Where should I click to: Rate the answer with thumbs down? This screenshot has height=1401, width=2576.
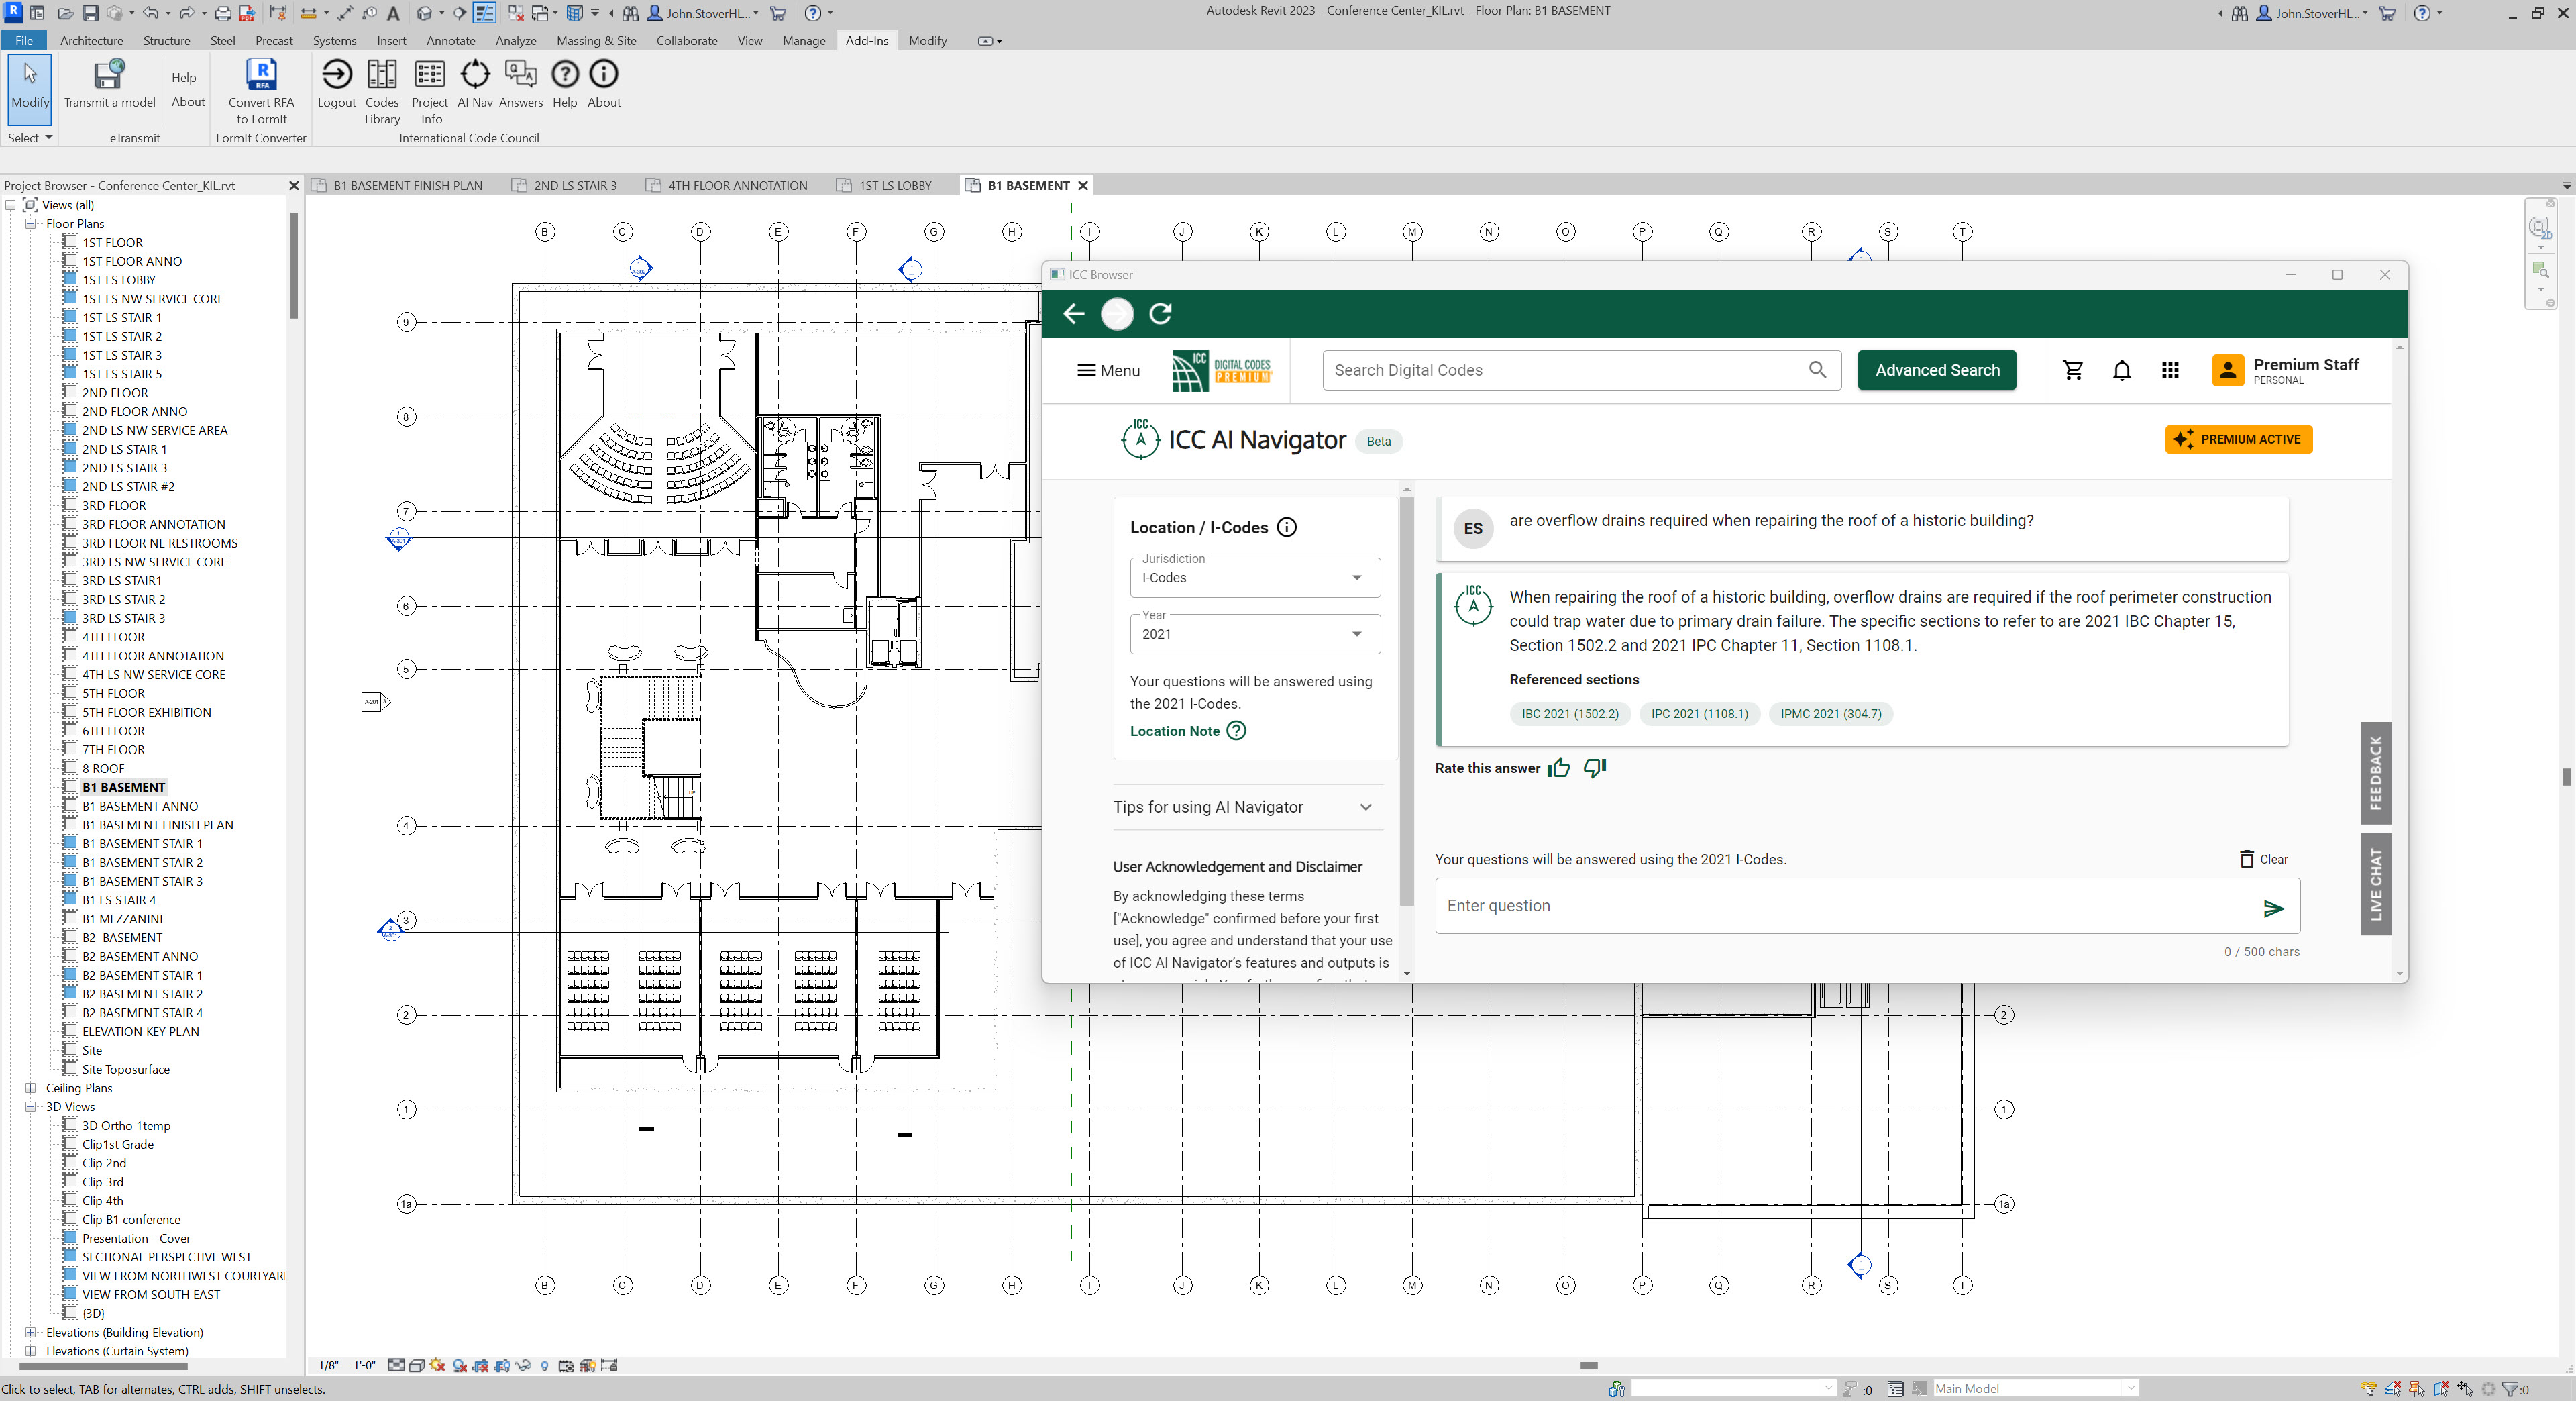tap(1595, 768)
